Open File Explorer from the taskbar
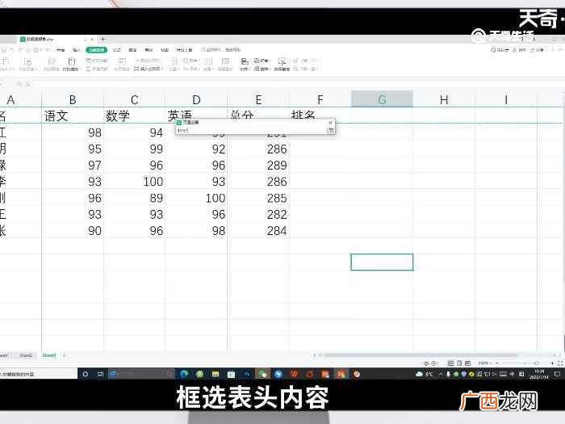Screen dimensions: 565x424 coord(216,374)
